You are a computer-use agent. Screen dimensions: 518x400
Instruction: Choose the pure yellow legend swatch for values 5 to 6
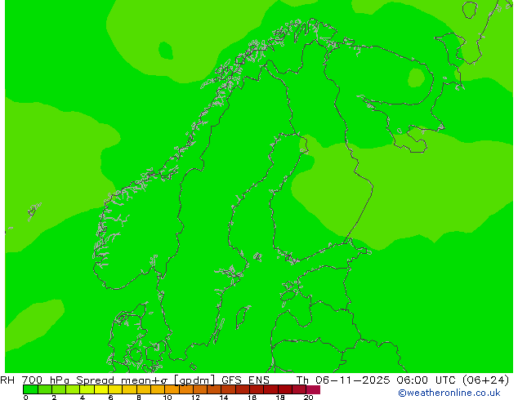click(101, 389)
